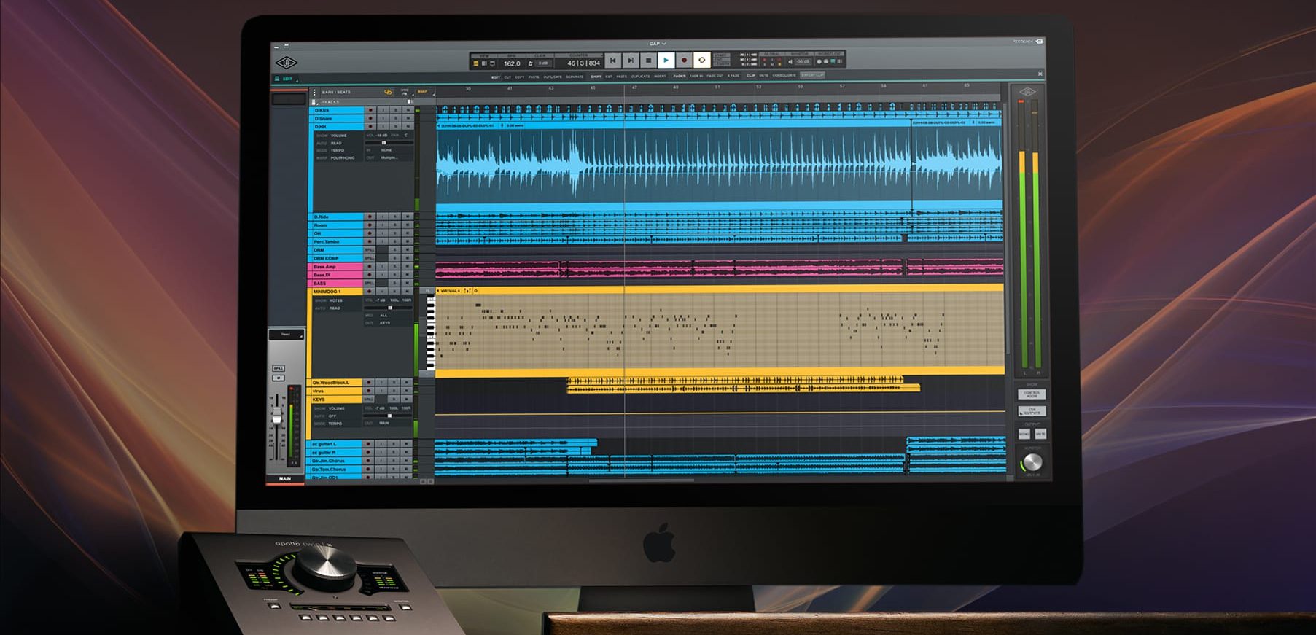This screenshot has height=635, width=1316.
Task: Click the 162.0 tempo field
Action: coord(512,63)
